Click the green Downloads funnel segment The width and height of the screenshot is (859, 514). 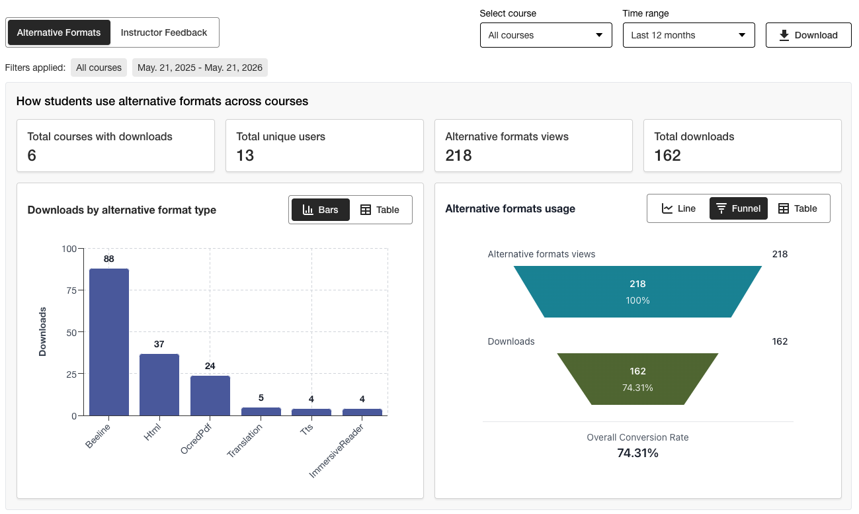pyautogui.click(x=637, y=379)
